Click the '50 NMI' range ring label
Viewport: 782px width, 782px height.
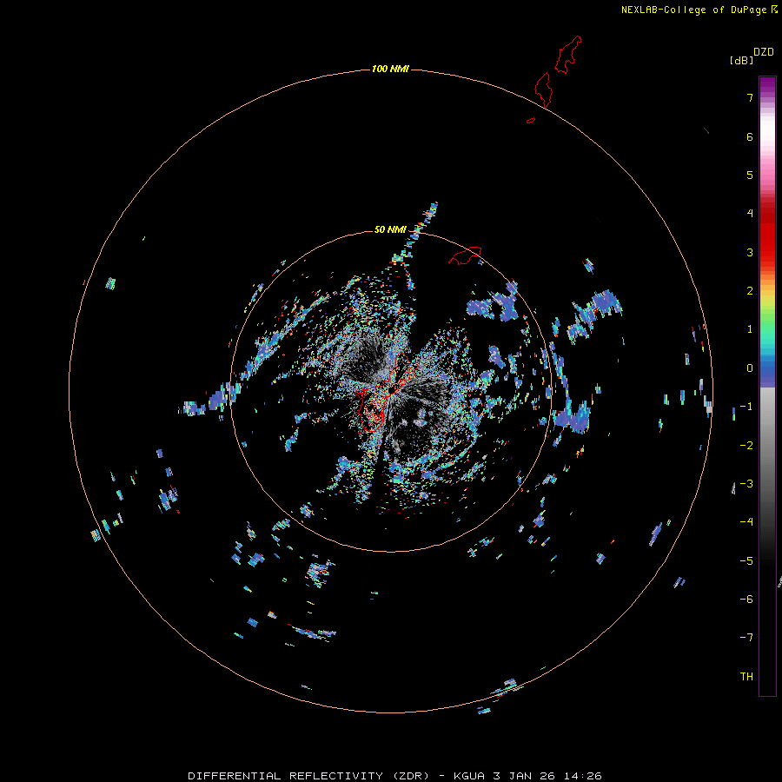[390, 229]
